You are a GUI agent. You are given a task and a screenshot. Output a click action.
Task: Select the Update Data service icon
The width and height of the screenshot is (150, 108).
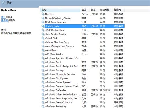tap(43, 26)
